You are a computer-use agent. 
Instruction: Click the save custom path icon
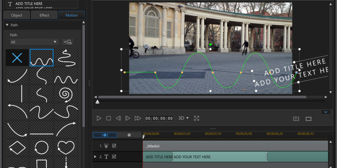[x=67, y=42]
